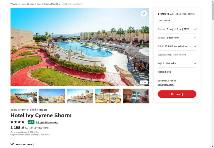Open 74 opinii klientów reviews link

47,123
